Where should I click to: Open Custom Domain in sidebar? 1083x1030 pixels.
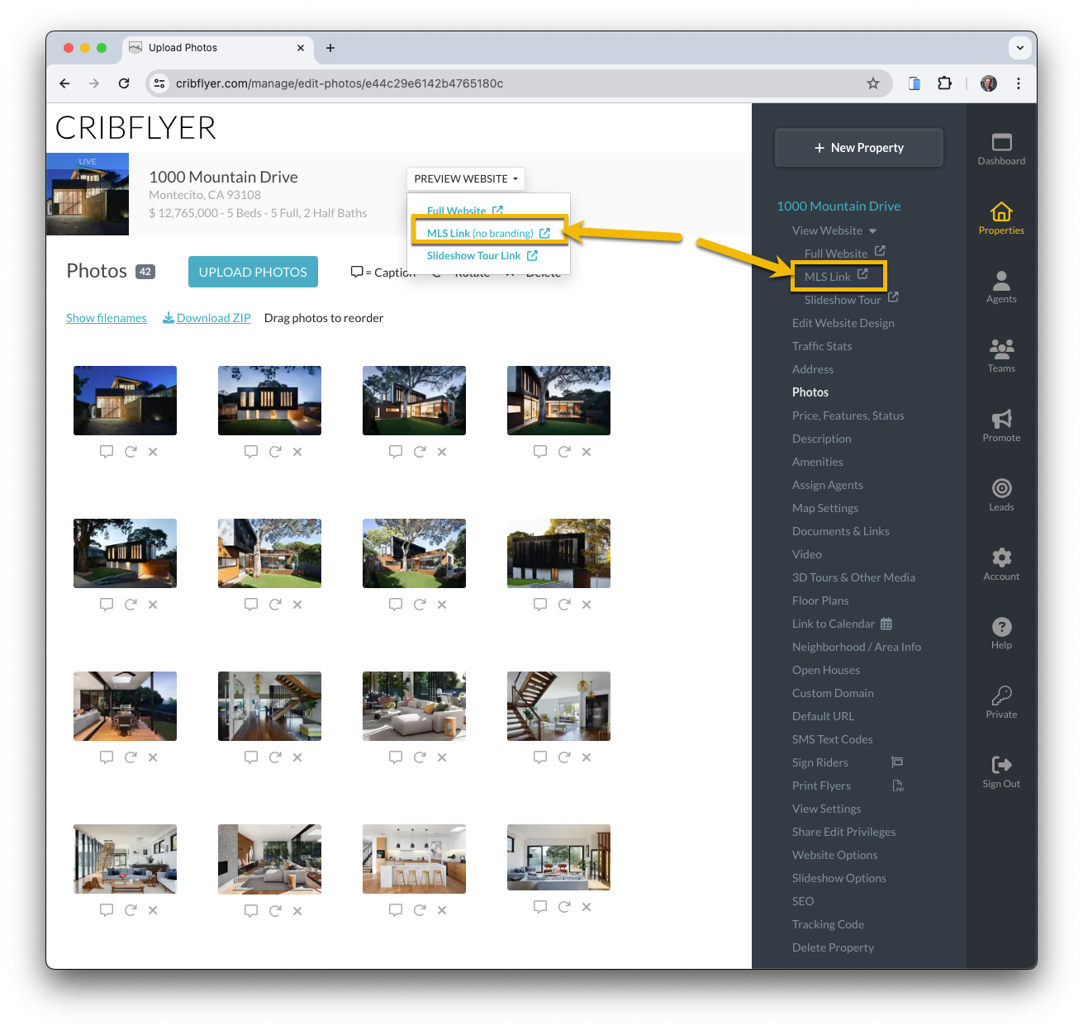point(833,693)
